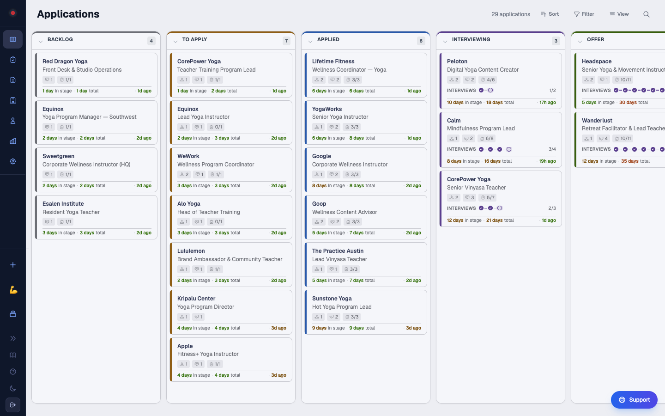Open the help question mark icon
Image resolution: width=665 pixels, height=416 pixels.
coord(13,372)
